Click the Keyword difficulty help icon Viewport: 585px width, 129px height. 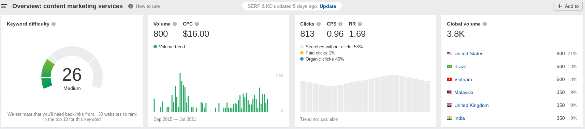click(x=54, y=24)
